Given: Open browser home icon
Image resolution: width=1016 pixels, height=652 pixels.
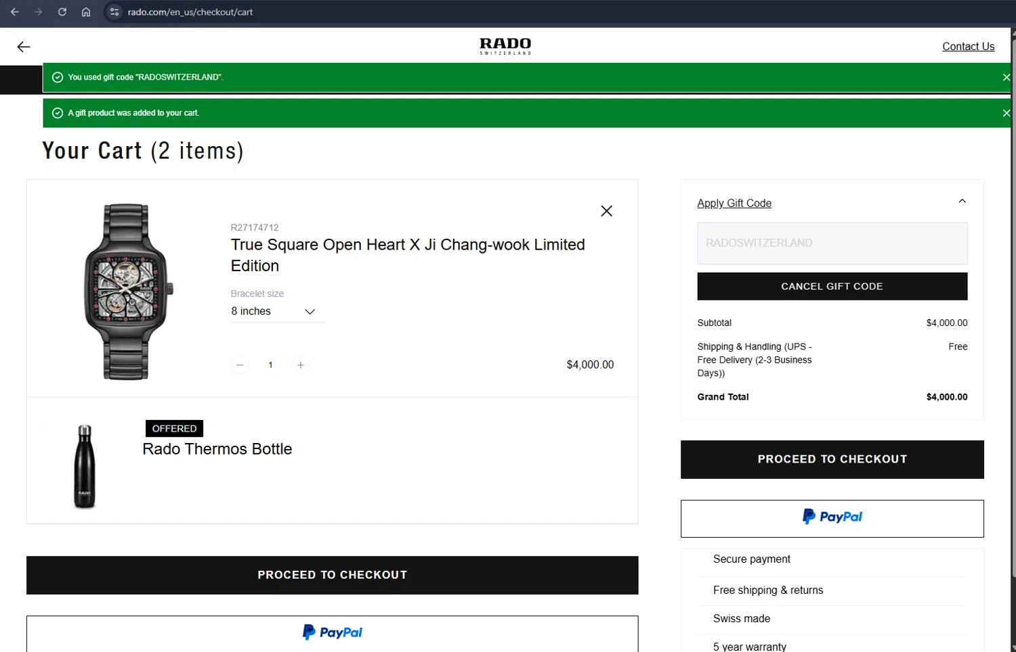Looking at the screenshot, I should (86, 12).
